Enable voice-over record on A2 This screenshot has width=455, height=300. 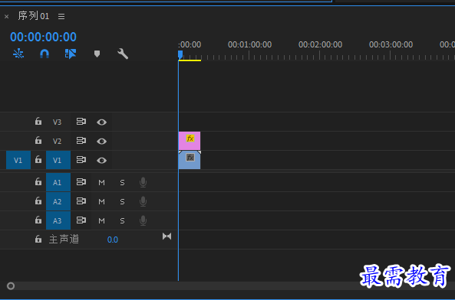pos(143,201)
